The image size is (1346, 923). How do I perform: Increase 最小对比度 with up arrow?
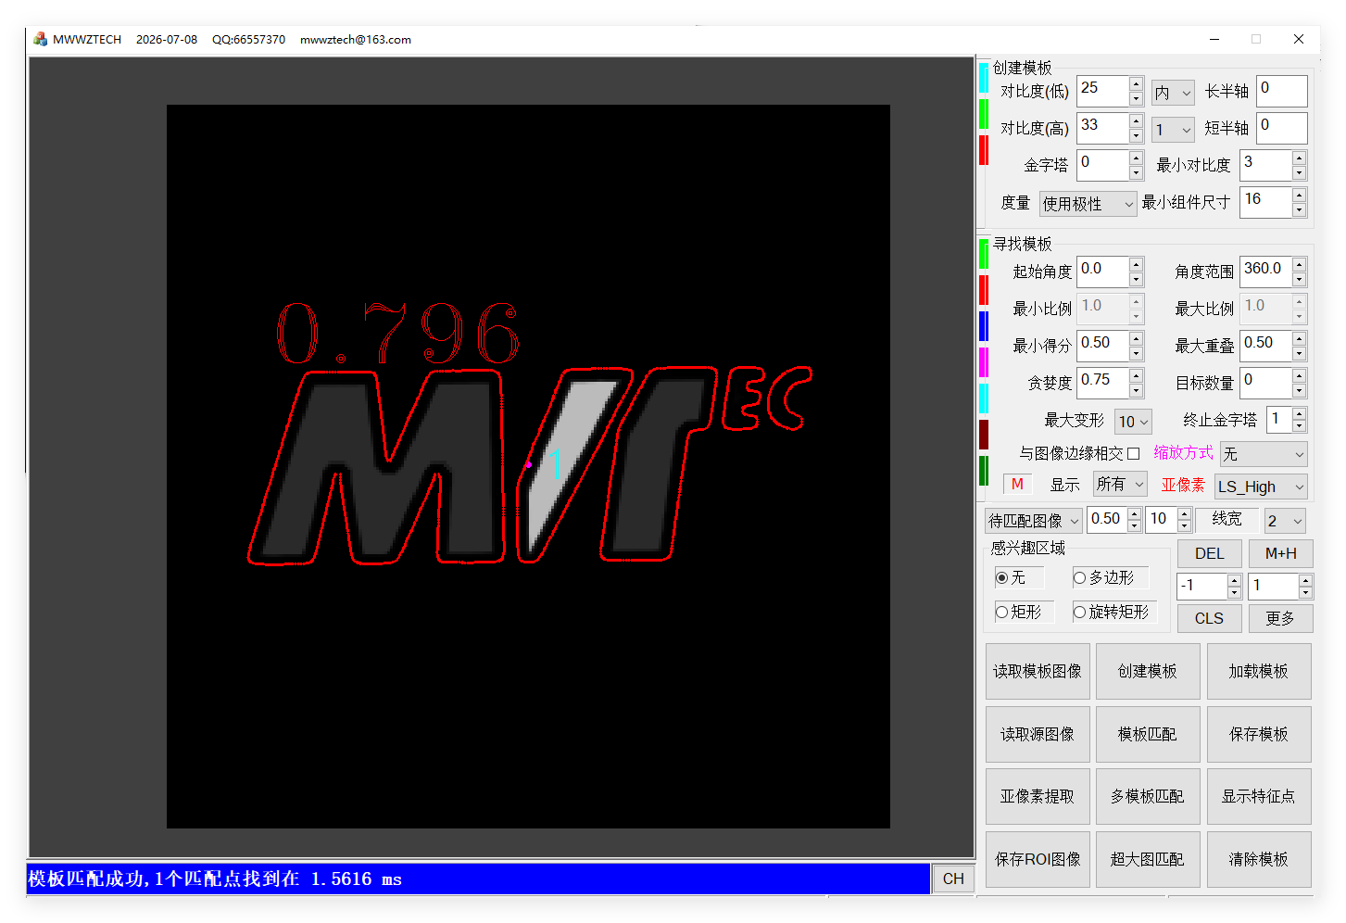tap(1299, 158)
